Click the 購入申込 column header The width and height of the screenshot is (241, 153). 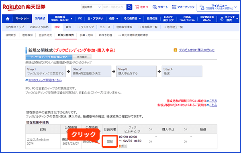tap(168, 129)
